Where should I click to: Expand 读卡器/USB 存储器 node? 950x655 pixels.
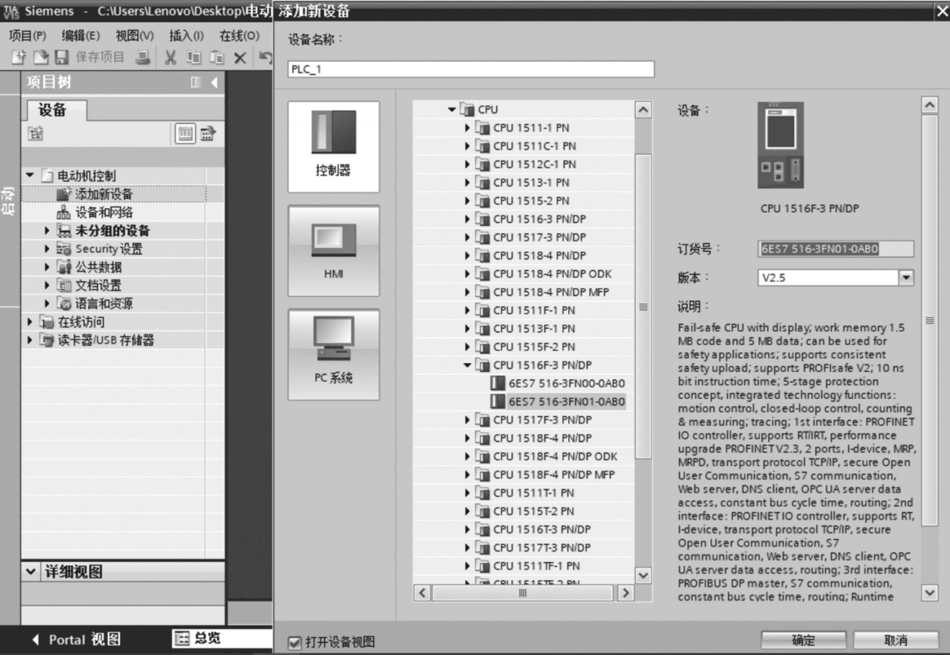point(30,340)
